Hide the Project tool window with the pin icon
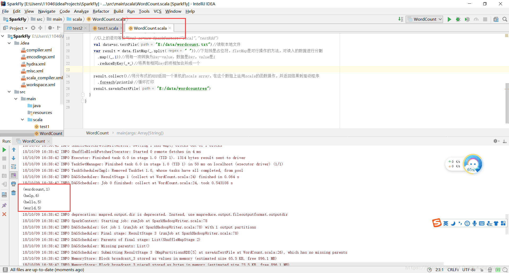 [x=59, y=28]
